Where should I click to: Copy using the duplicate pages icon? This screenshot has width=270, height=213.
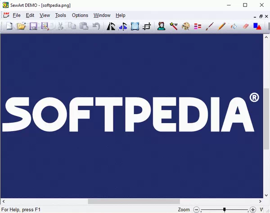[72, 27]
